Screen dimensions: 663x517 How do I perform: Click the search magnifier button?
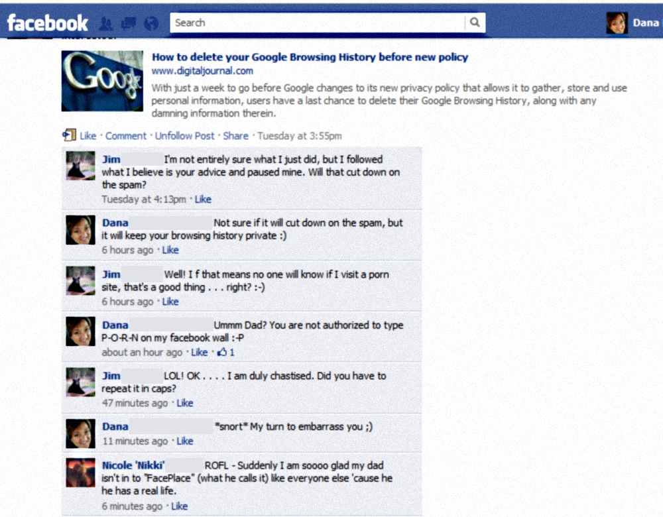(475, 23)
